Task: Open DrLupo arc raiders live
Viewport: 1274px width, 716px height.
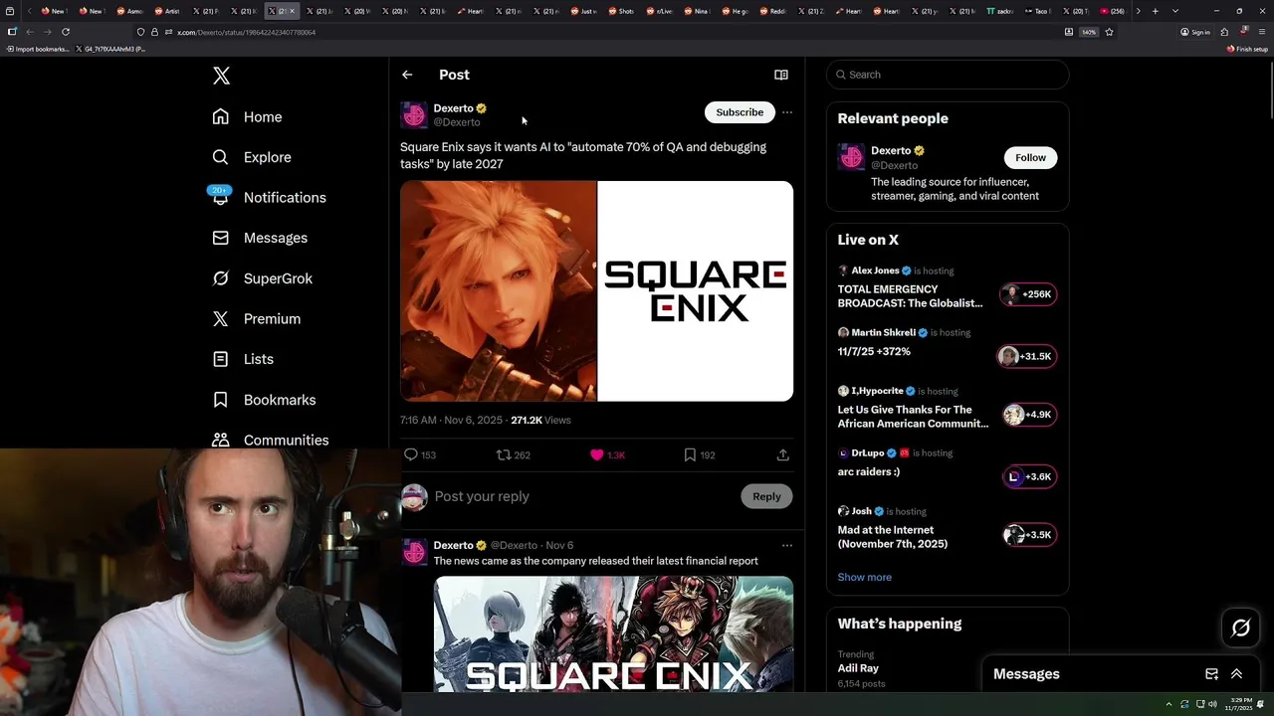Action: (x=946, y=465)
